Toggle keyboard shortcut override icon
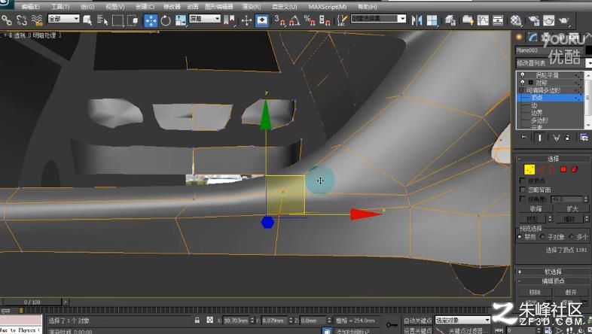The image size is (592, 334). coord(262,20)
